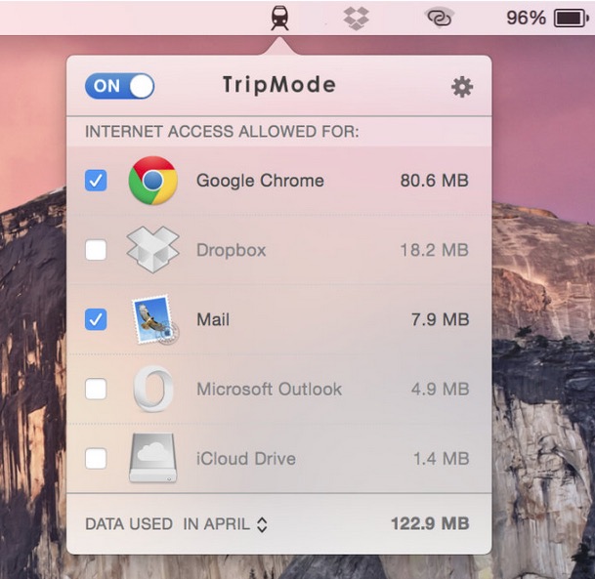Viewport: 595px width, 579px height.
Task: Click the 122.9 MB total data value
Action: click(x=430, y=523)
